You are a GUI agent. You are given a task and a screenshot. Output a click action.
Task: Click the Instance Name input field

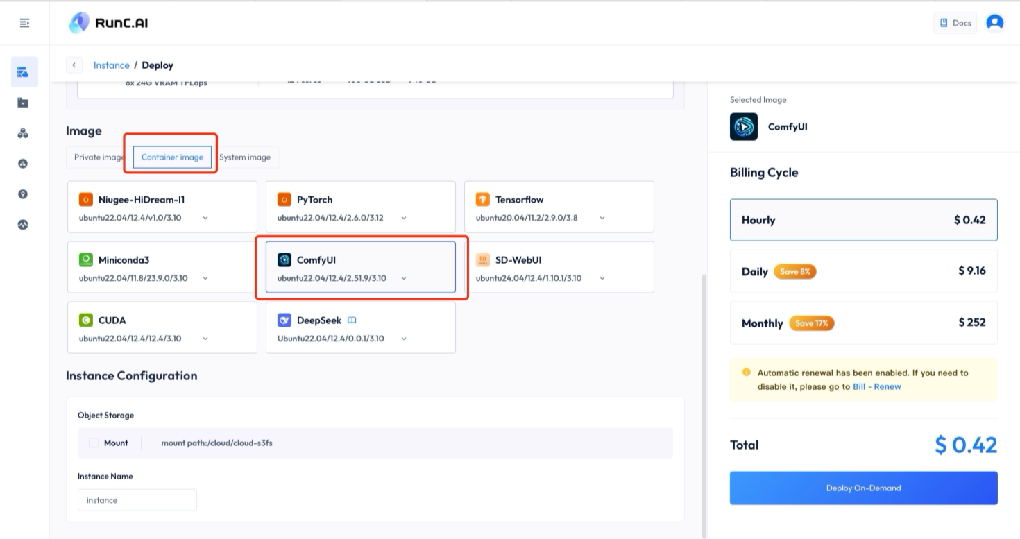[x=137, y=500]
